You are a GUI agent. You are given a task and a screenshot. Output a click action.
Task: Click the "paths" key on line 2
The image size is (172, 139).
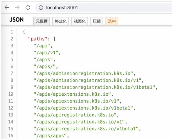[38, 39]
